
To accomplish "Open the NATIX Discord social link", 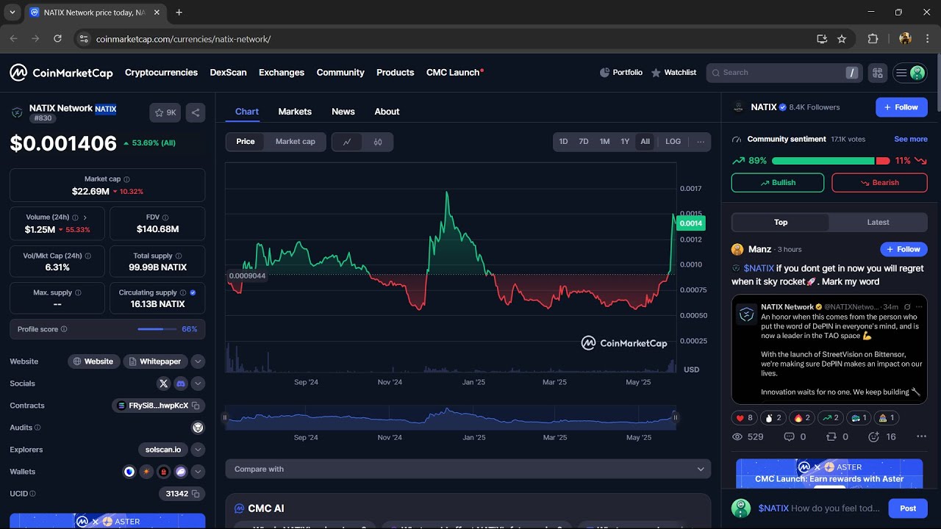I will pyautogui.click(x=181, y=384).
